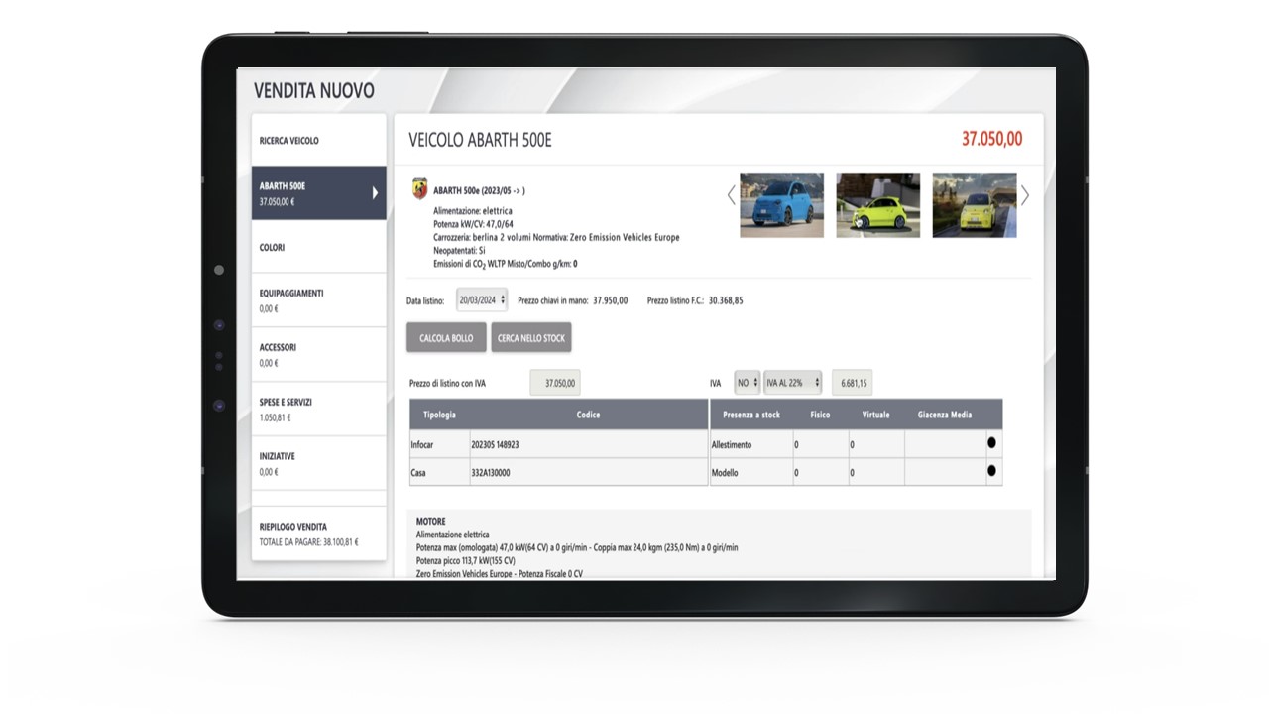Open Riepilogo Vendita summary
1269x714 pixels.
[318, 534]
